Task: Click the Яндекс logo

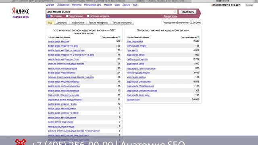Action: (21, 11)
